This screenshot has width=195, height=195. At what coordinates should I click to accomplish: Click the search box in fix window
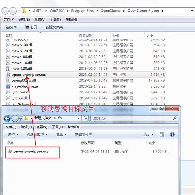pyautogui.click(x=134, y=118)
